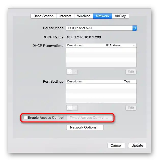Click Update to apply settings
The height and width of the screenshot is (161, 159).
137,145
